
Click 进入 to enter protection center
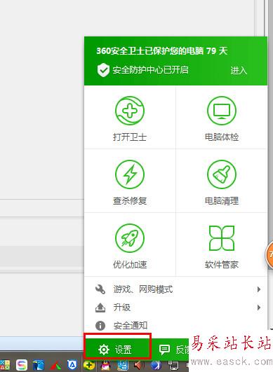pyautogui.click(x=239, y=70)
